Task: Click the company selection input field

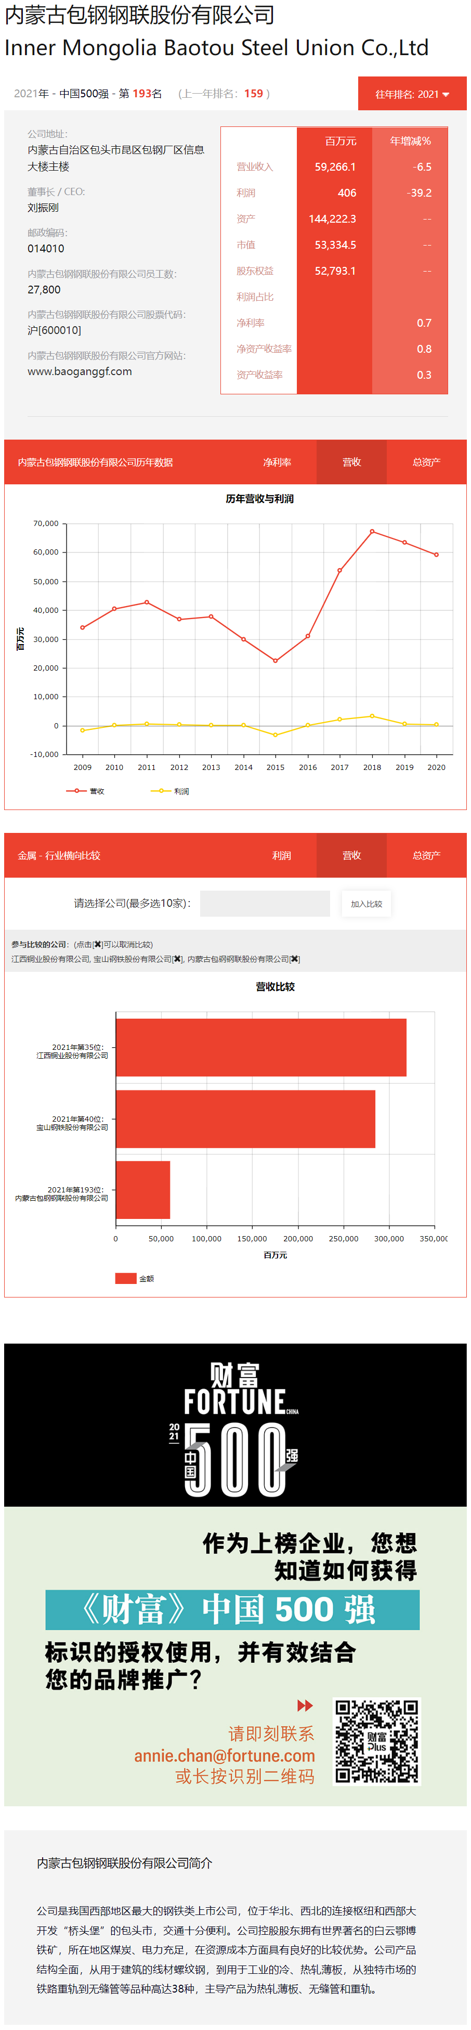Action: pos(265,904)
